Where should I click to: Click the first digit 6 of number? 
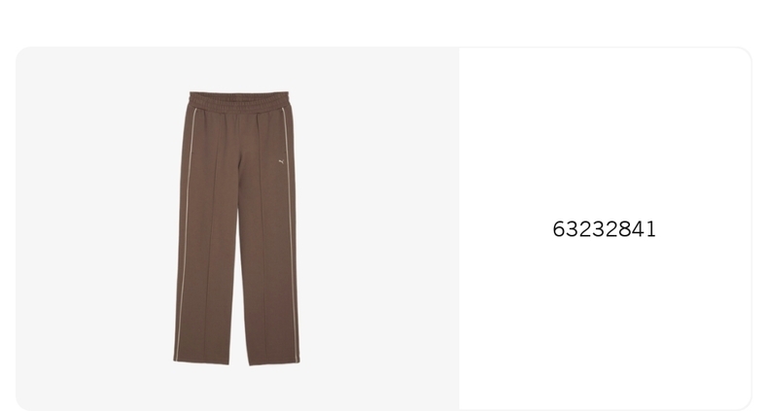(559, 229)
